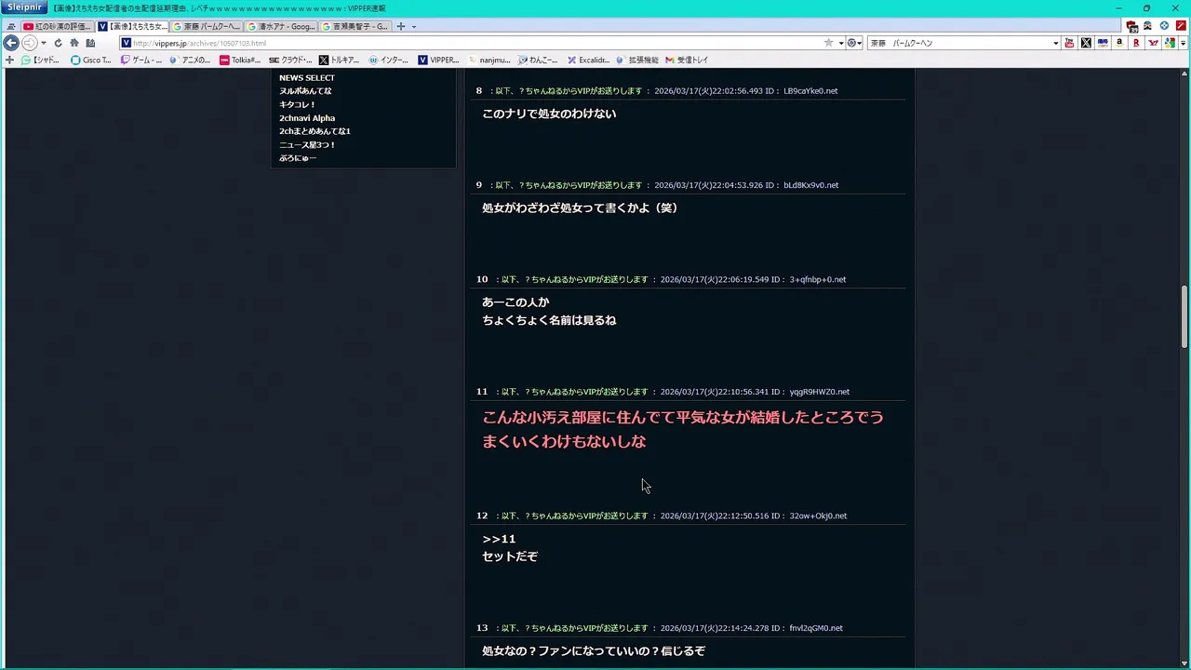Search with the Yahoo search icon

coord(1154,43)
